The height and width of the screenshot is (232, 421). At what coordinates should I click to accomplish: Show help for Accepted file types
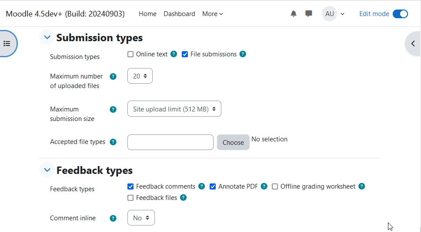click(x=113, y=142)
